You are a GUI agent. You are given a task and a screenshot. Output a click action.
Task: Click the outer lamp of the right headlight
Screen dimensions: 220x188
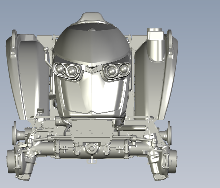point(124,69)
